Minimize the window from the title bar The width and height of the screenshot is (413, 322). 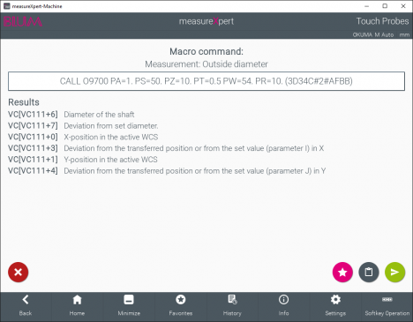pyautogui.click(x=366, y=6)
